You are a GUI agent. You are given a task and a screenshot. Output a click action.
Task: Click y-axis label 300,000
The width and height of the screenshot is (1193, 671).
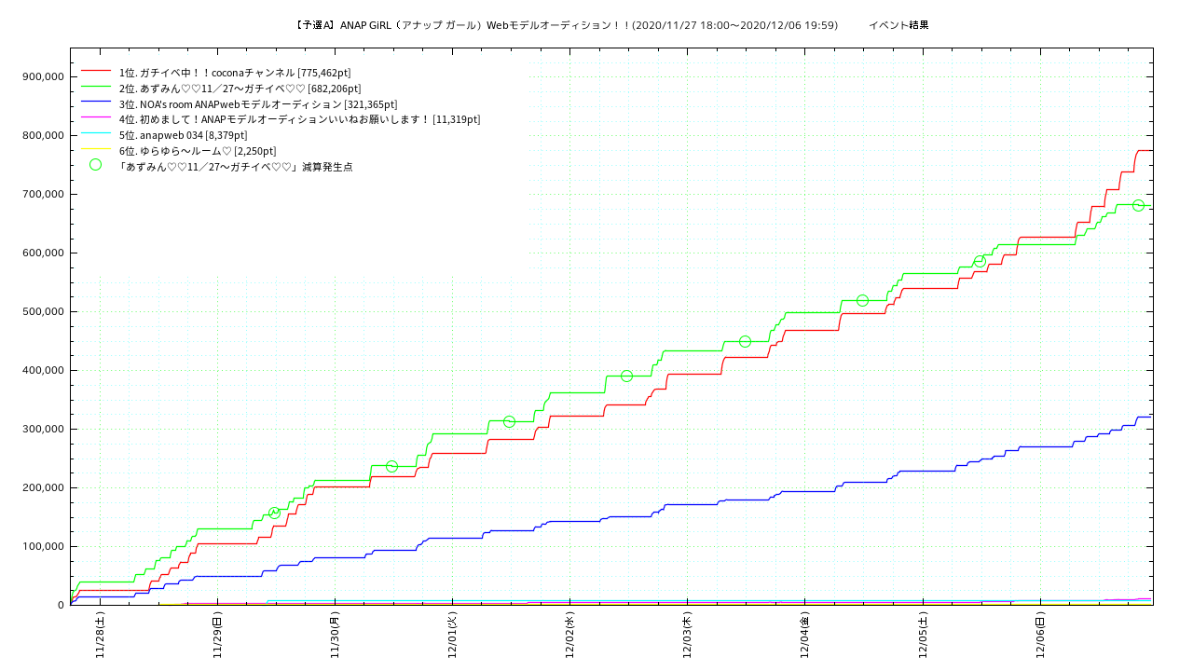tap(42, 430)
